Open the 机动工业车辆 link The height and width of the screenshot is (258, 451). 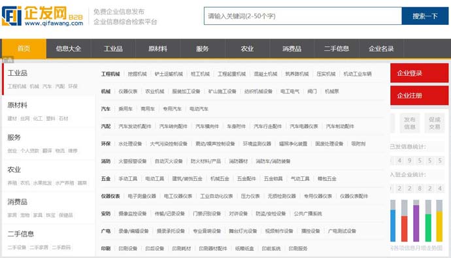pyautogui.click(x=358, y=74)
